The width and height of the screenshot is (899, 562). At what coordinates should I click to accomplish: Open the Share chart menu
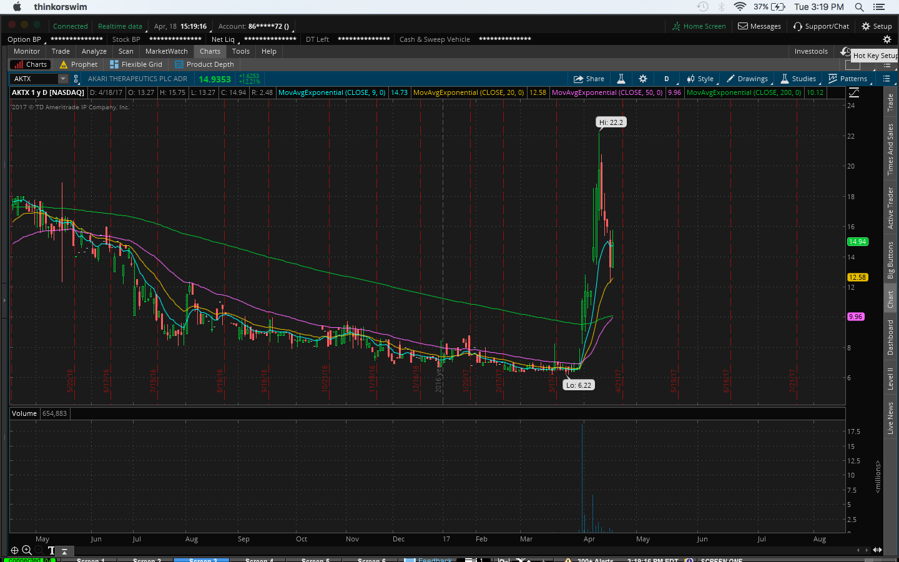coord(589,79)
